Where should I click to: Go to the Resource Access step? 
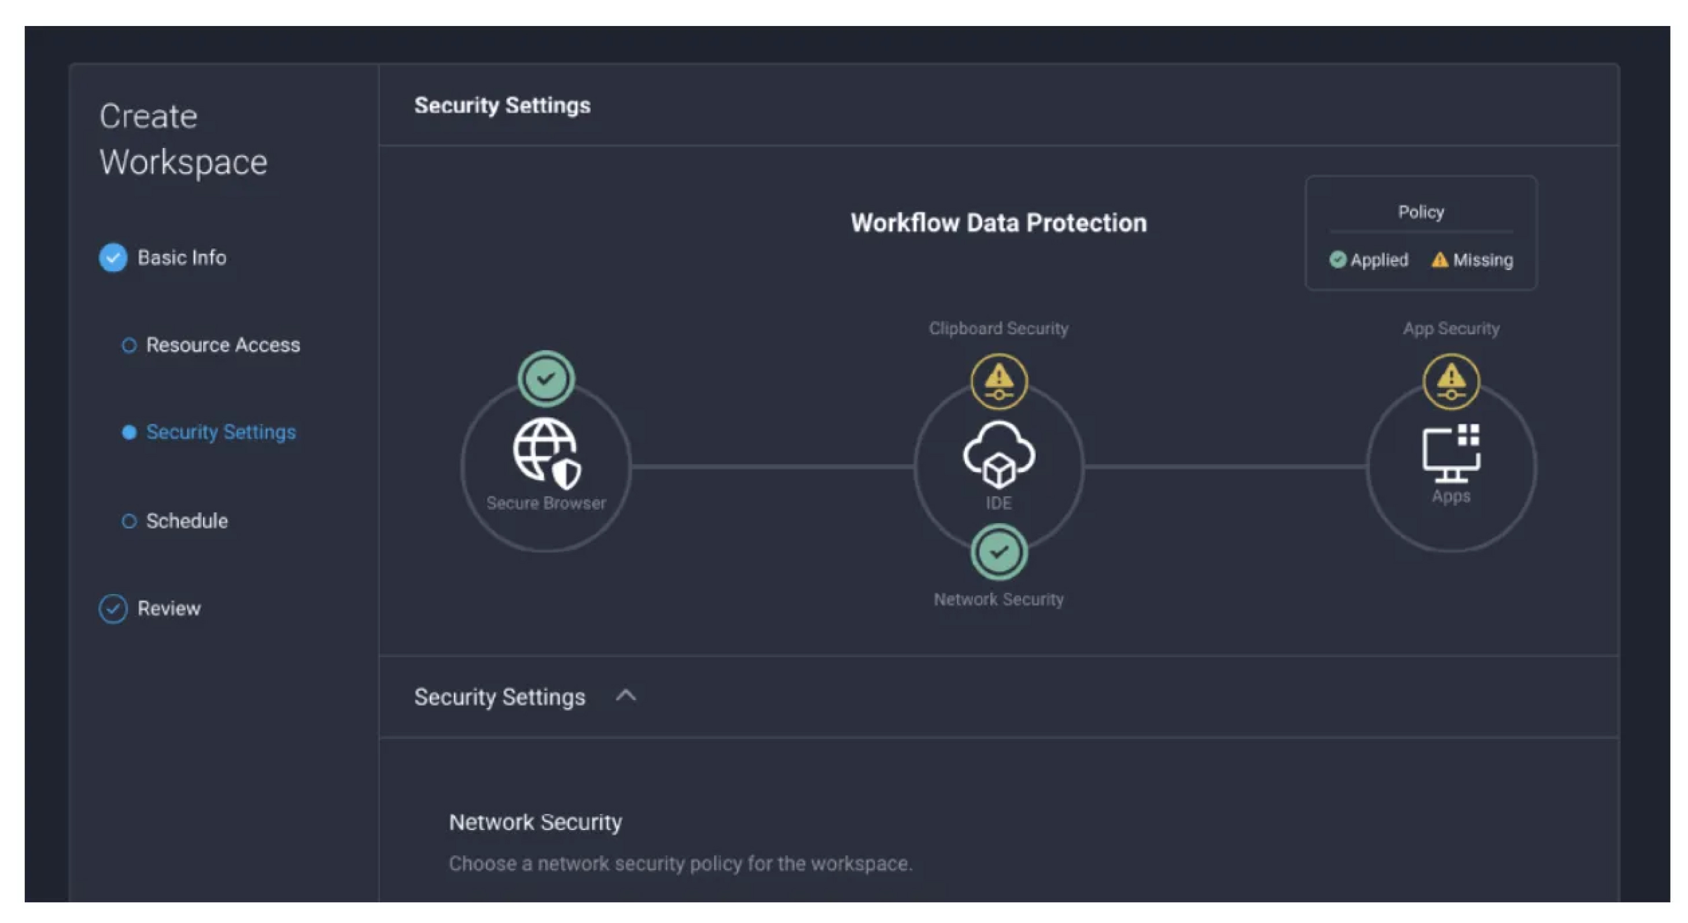pos(223,345)
